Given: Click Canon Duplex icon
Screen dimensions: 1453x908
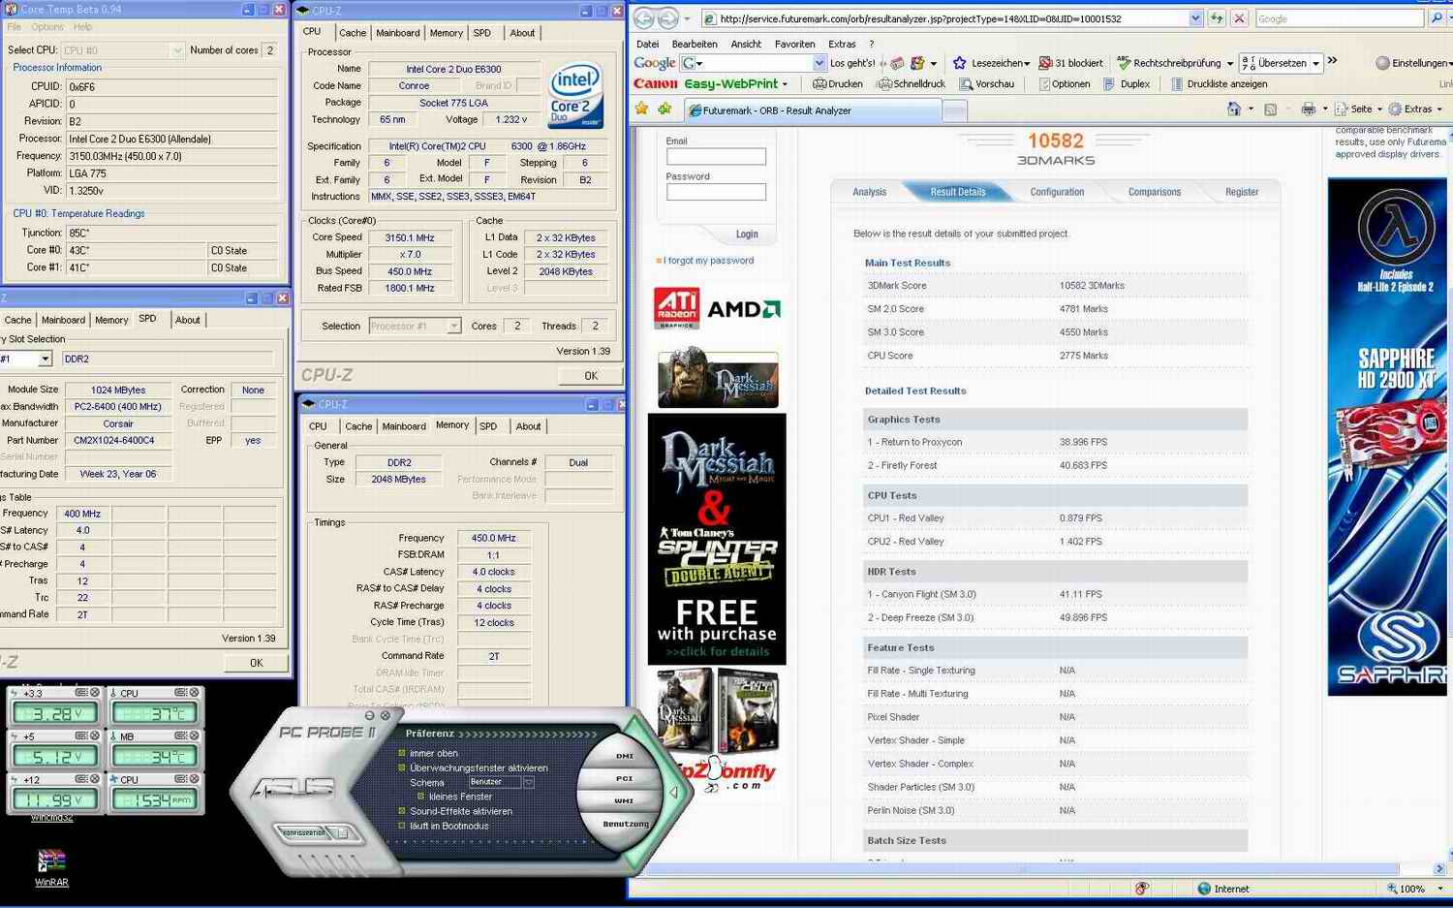Looking at the screenshot, I should [1109, 84].
